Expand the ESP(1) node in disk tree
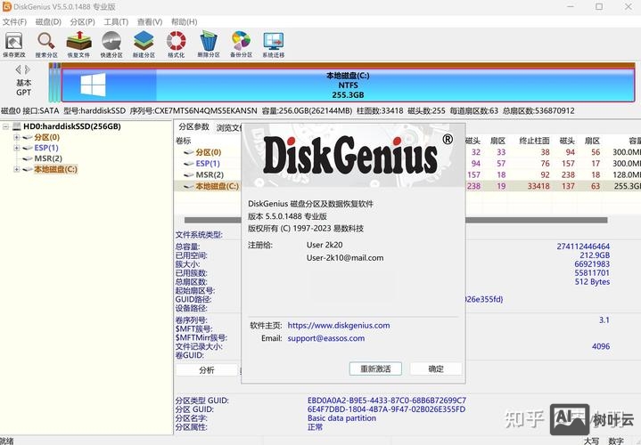The width and height of the screenshot is (641, 445). (x=16, y=148)
